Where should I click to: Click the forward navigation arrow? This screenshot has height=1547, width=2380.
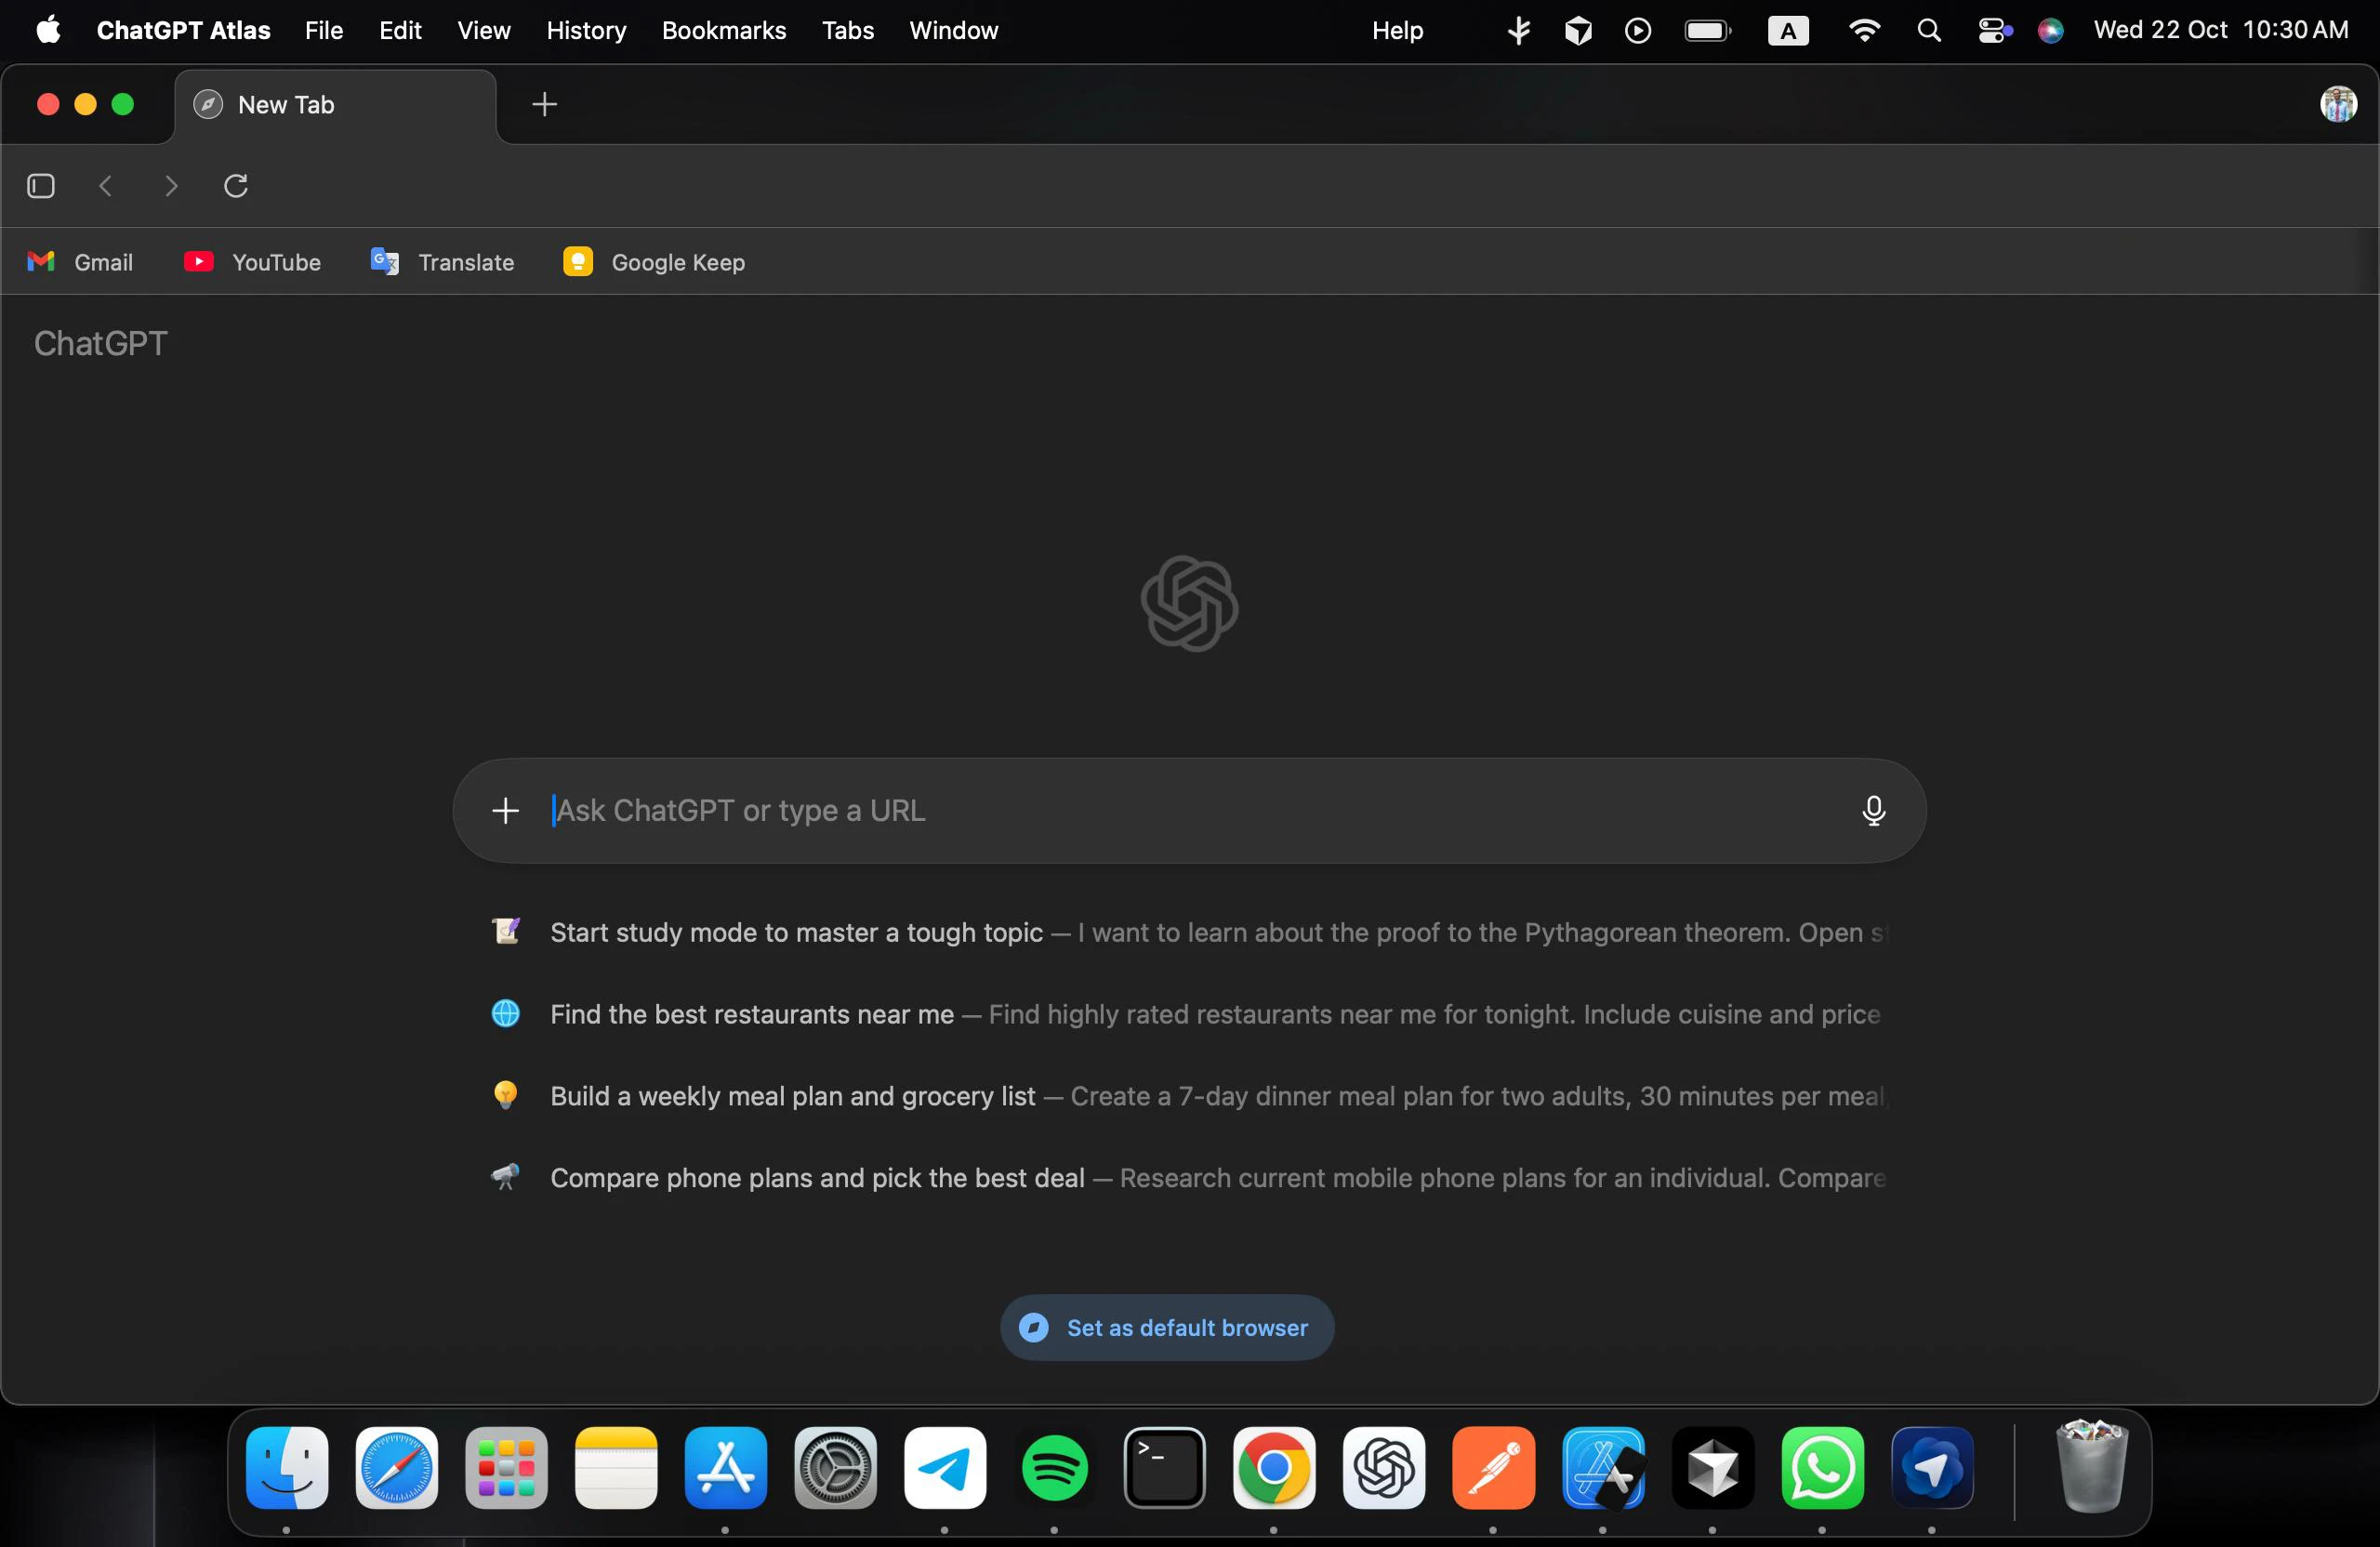[x=171, y=186]
